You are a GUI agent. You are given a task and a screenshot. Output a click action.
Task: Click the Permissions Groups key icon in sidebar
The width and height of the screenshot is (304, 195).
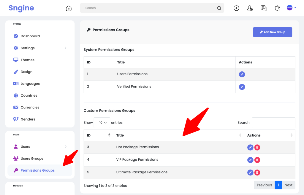pyautogui.click(x=16, y=170)
